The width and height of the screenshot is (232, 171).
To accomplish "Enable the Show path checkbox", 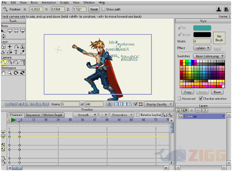I will pos(103,9).
